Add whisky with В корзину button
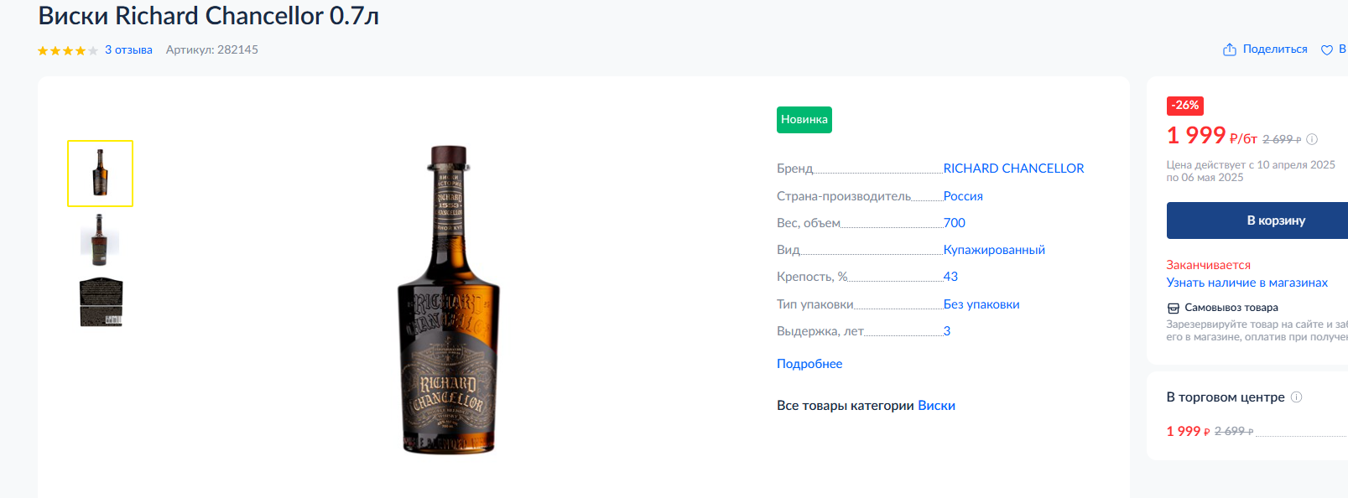The image size is (1348, 498). [x=1257, y=220]
